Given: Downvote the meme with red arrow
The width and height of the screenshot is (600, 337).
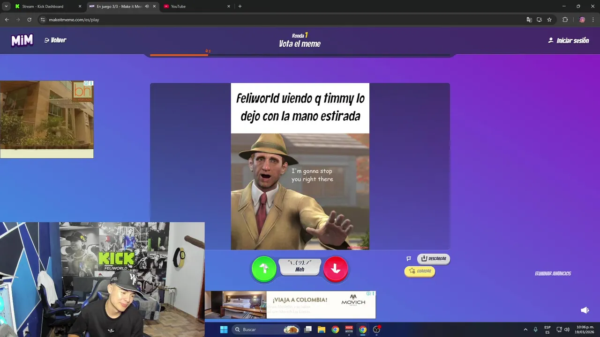Looking at the screenshot, I should coord(336,269).
